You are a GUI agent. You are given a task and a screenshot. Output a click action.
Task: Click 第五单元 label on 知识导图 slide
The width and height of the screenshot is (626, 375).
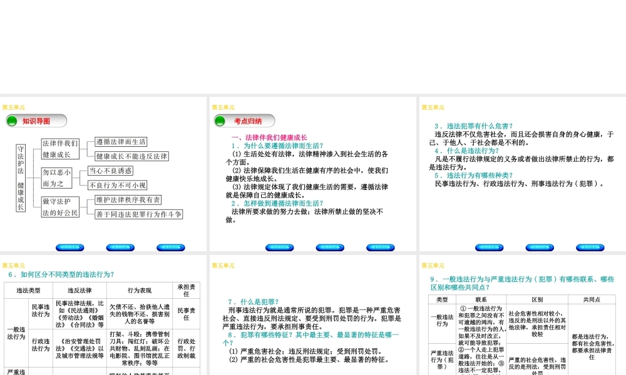point(14,107)
